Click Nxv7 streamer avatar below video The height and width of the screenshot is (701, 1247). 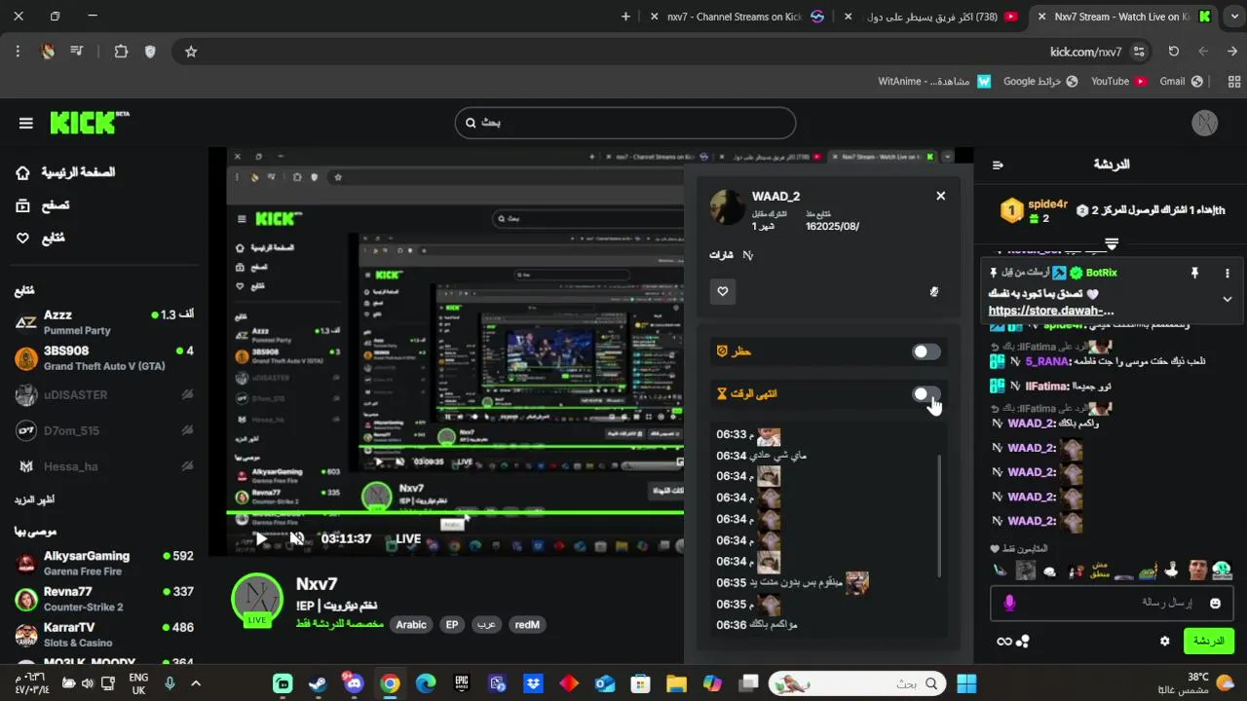pos(257,599)
